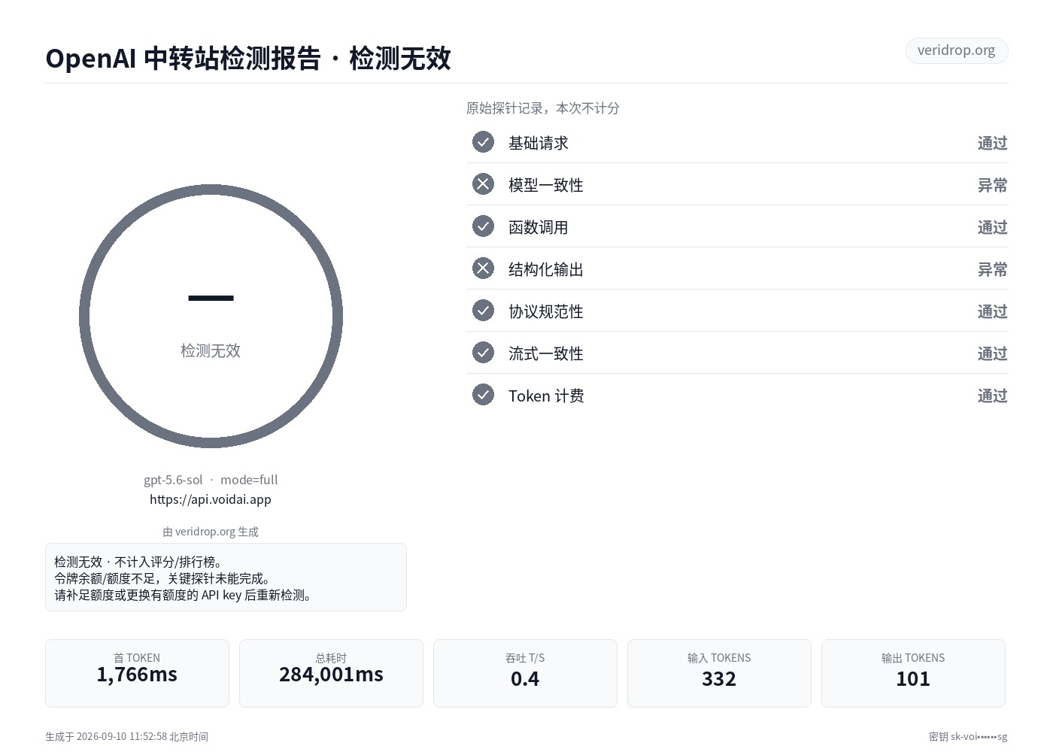Click the 异常 status for 模型一致性
This screenshot has width=1053, height=752.
[x=992, y=185]
